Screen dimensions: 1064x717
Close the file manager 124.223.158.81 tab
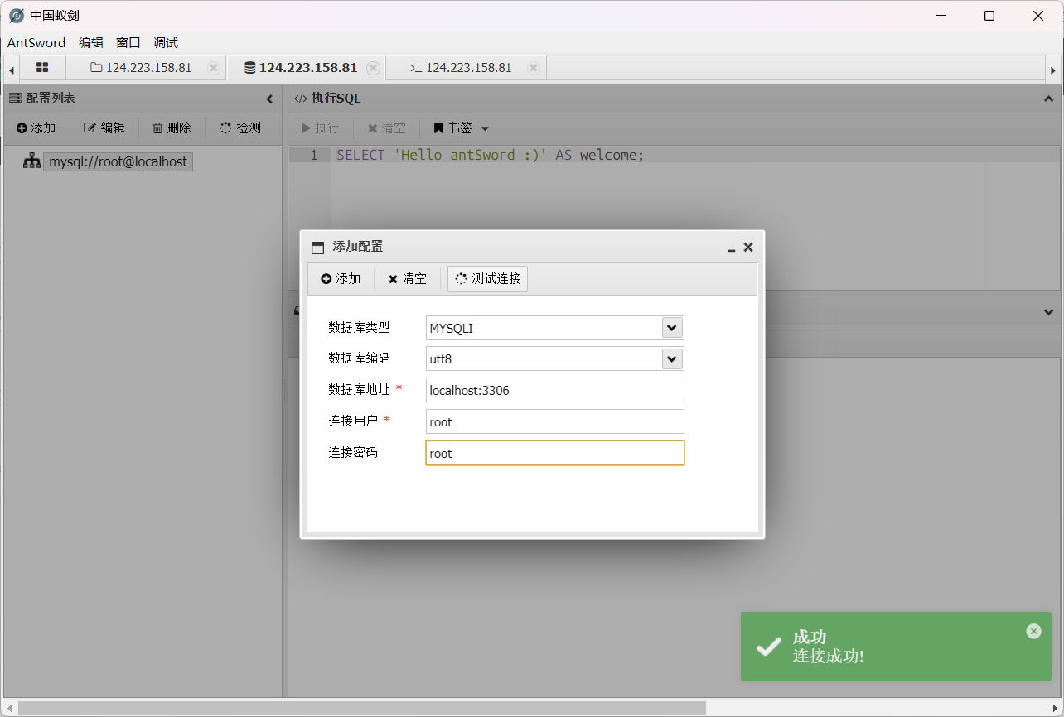pyautogui.click(x=213, y=68)
